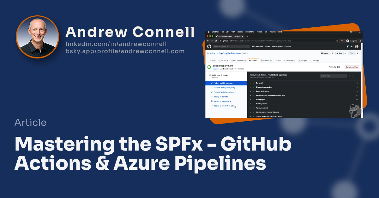Click the green status circle beside added deployment
This screenshot has width=379, height=198.
[208, 66]
